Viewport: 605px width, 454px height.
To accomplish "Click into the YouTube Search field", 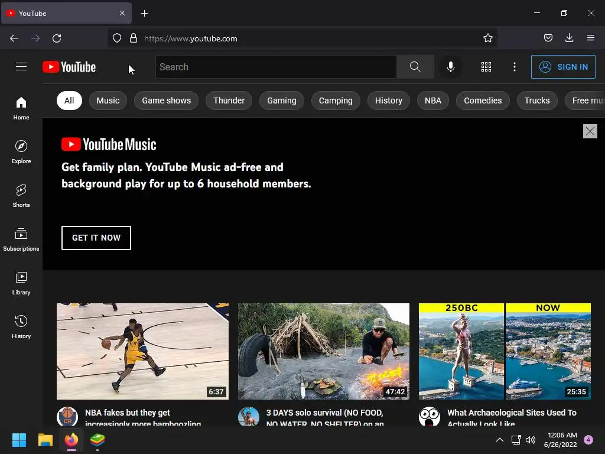I will (x=276, y=67).
